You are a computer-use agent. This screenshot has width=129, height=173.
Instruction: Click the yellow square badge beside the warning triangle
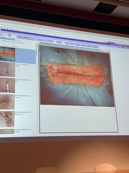point(10,36)
